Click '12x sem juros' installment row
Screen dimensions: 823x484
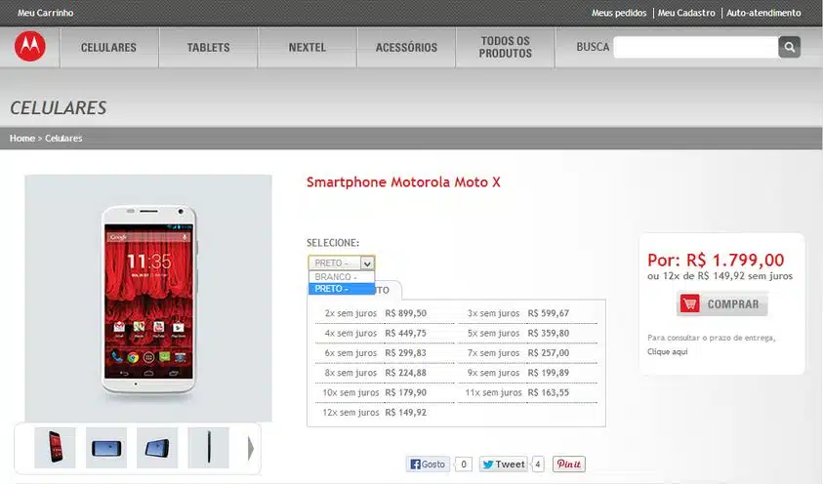point(385,413)
